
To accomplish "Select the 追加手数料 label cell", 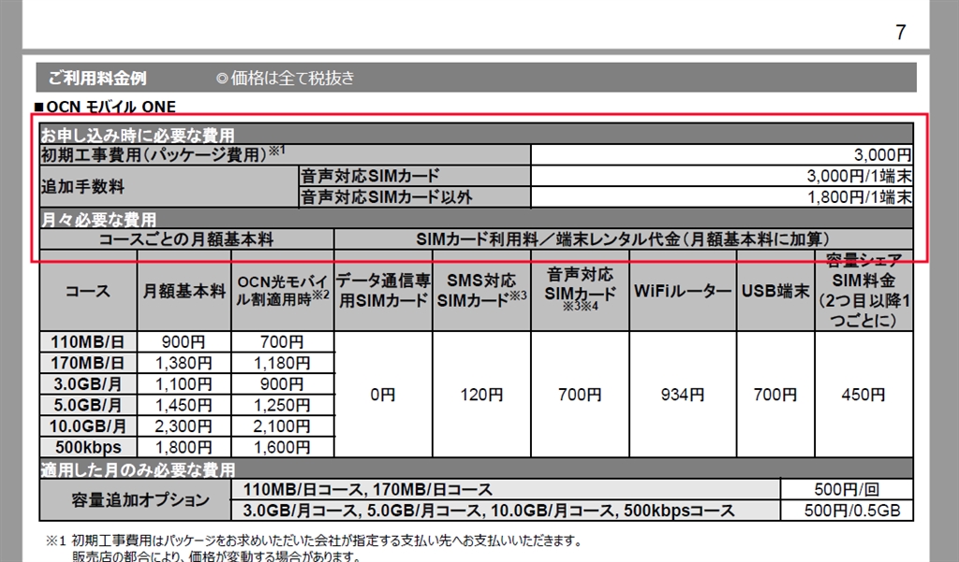I will click(x=170, y=186).
